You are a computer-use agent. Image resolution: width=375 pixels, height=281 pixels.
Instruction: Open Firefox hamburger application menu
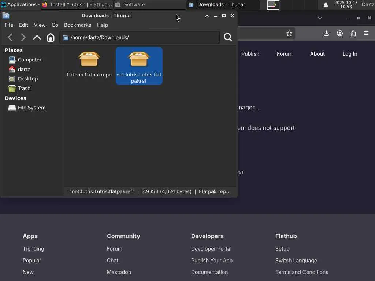tap(366, 33)
